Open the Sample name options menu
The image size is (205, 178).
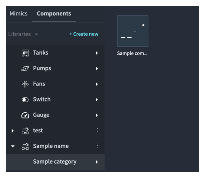click(98, 146)
